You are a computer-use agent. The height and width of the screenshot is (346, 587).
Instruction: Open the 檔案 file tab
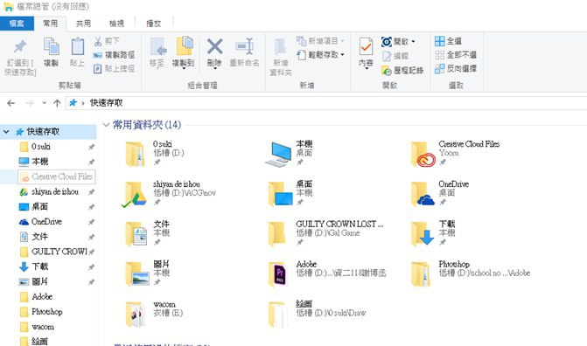click(x=17, y=24)
